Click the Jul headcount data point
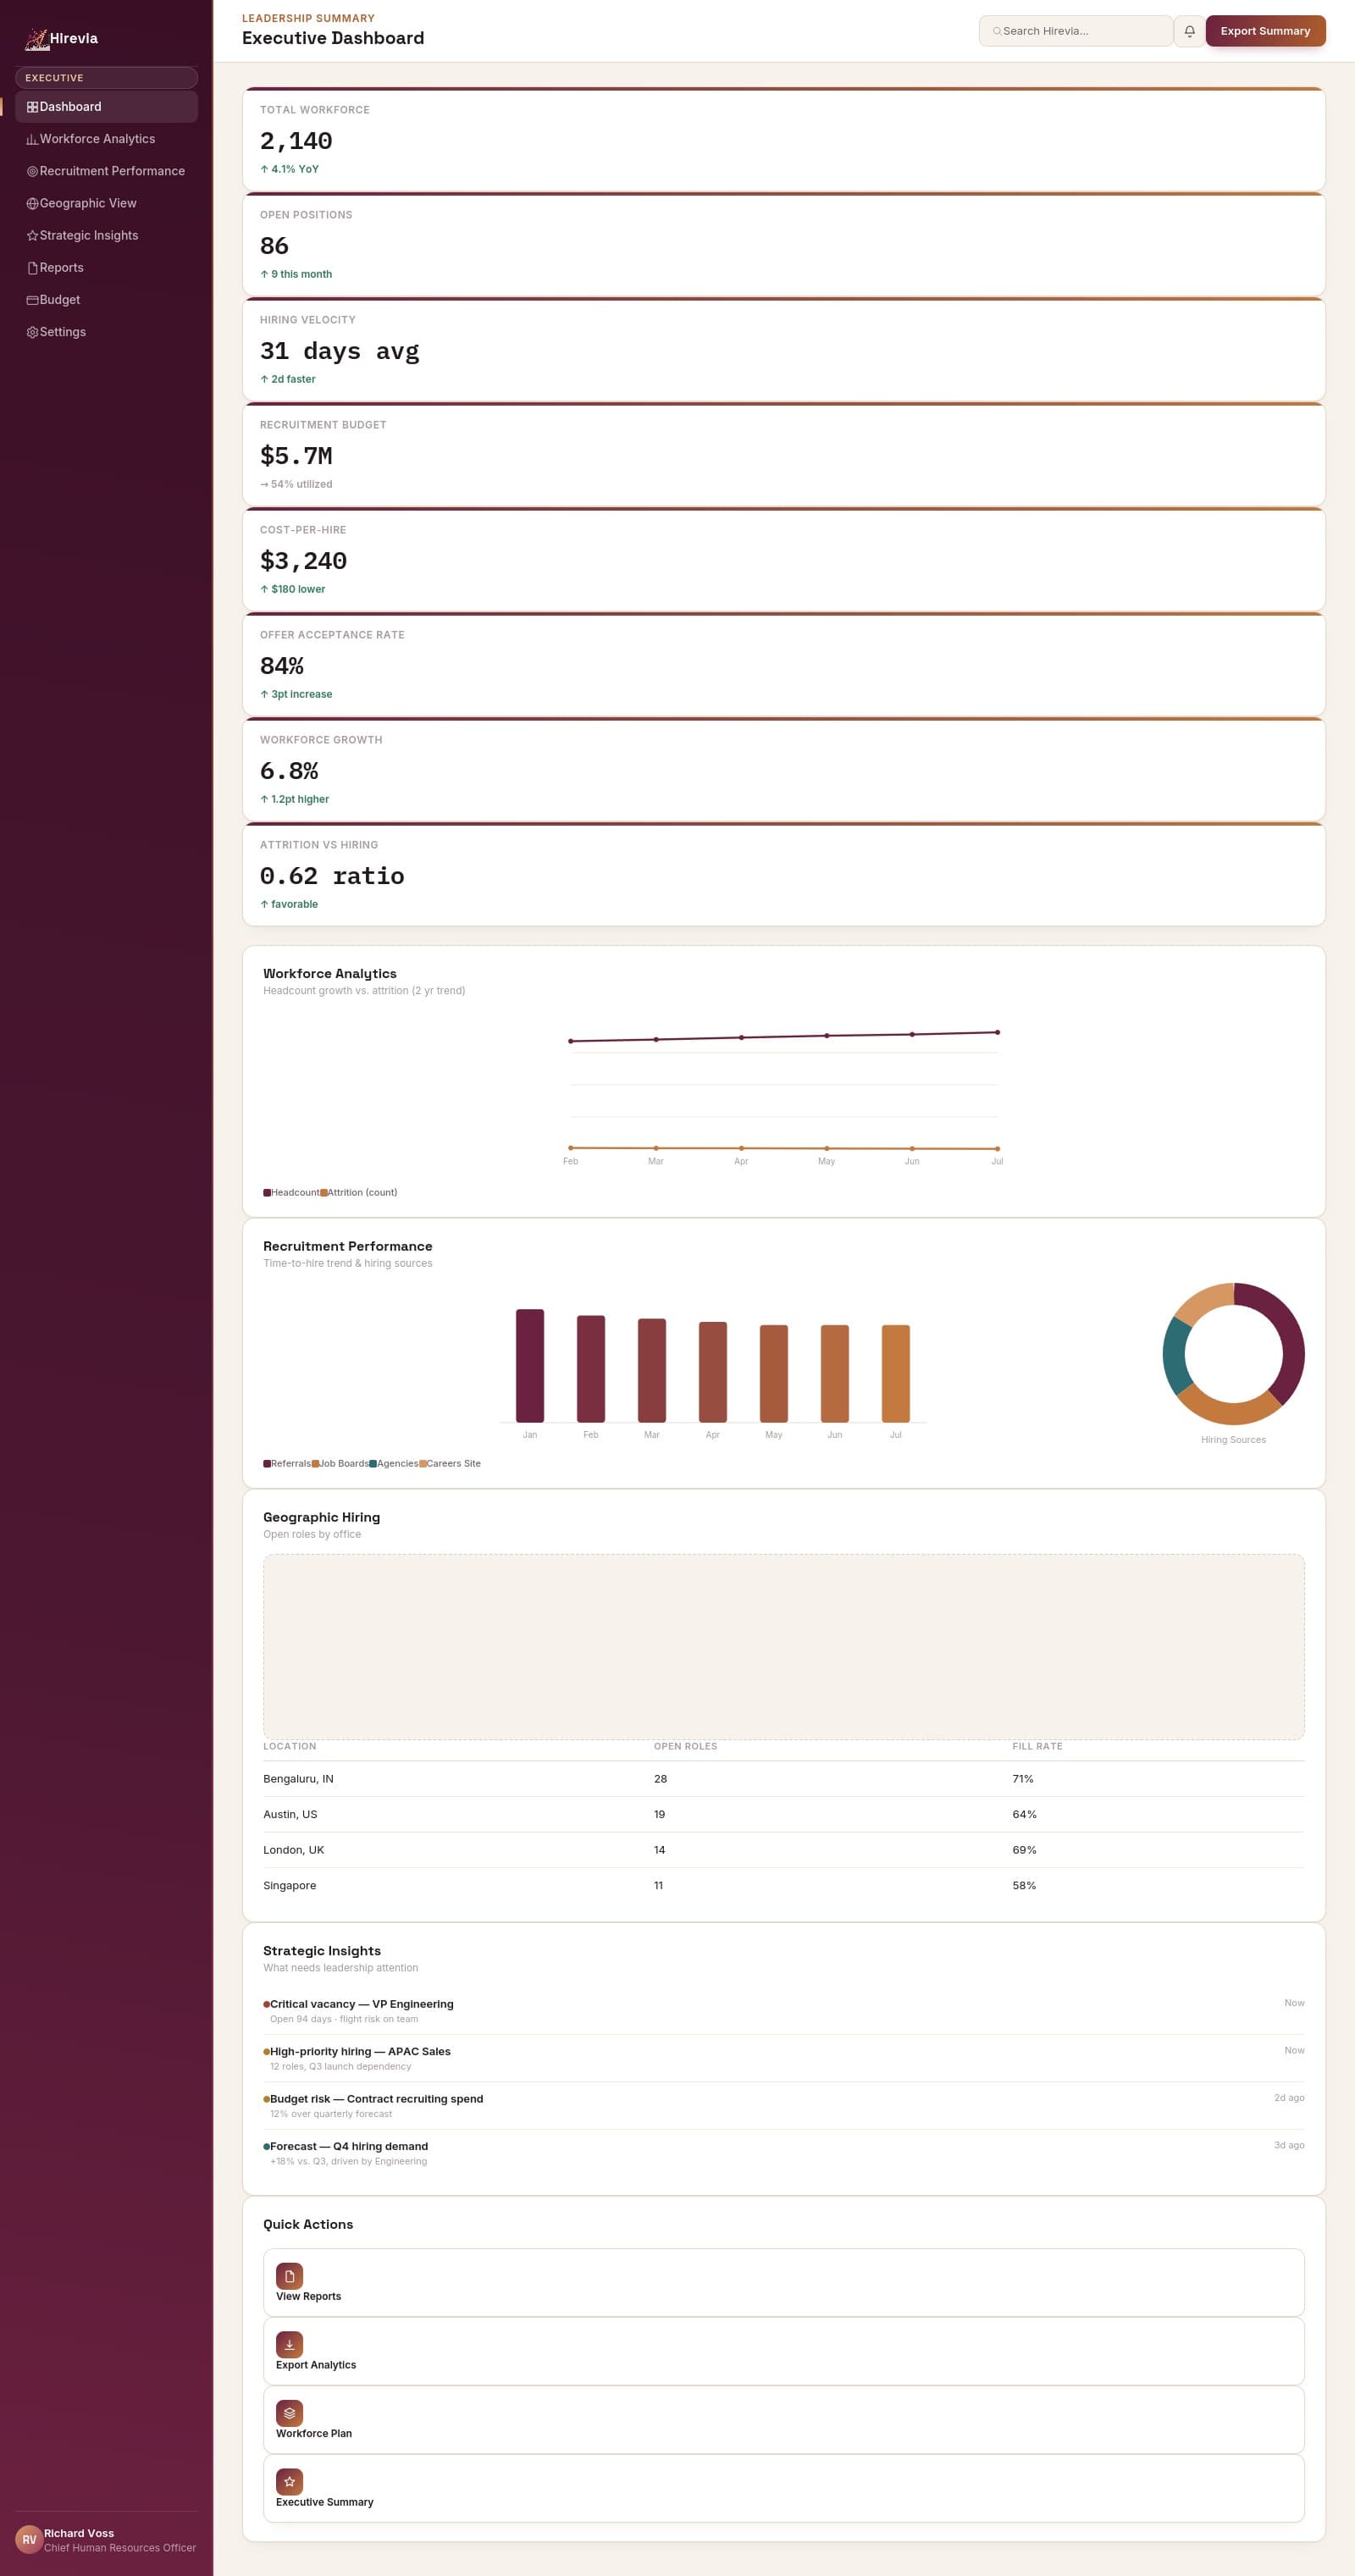 (997, 1032)
